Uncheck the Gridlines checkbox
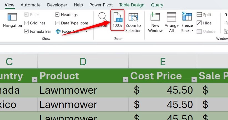The image size is (228, 120). click(26, 23)
